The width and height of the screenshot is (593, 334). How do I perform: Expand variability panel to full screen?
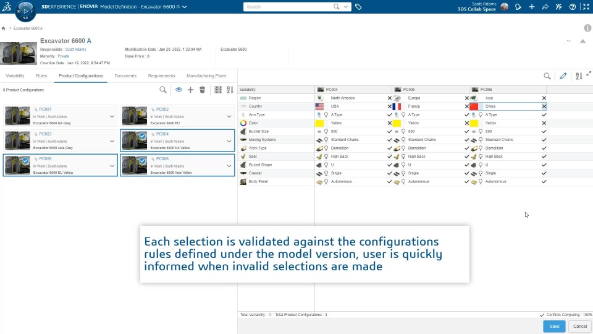point(589,74)
